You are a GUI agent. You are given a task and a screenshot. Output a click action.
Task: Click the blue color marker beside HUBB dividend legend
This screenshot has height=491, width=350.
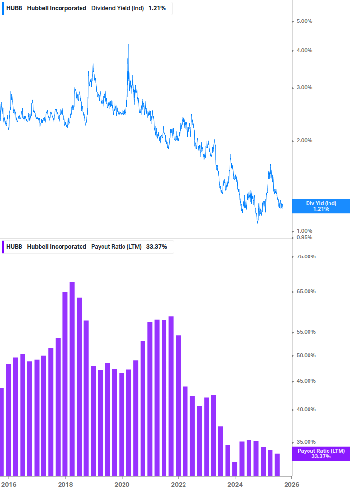point(3,8)
